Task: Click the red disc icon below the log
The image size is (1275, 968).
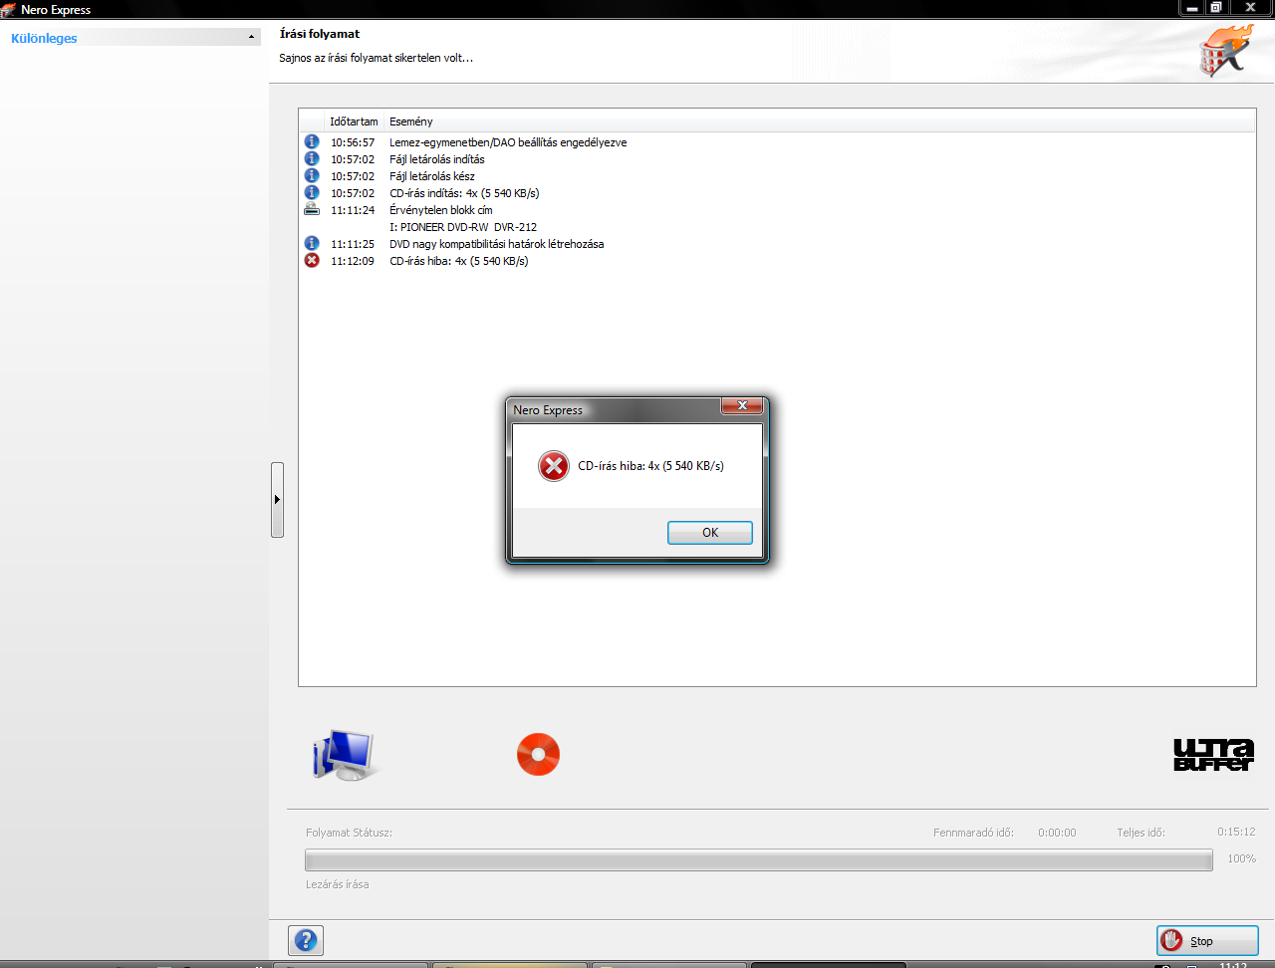Action: click(538, 755)
